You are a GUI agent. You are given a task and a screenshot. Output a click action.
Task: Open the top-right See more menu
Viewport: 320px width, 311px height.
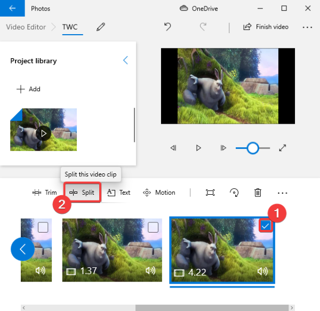(307, 27)
